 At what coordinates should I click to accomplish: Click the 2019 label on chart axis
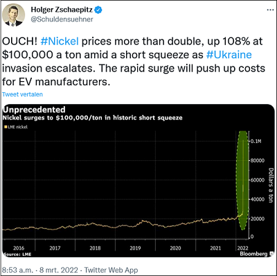coord(135,248)
